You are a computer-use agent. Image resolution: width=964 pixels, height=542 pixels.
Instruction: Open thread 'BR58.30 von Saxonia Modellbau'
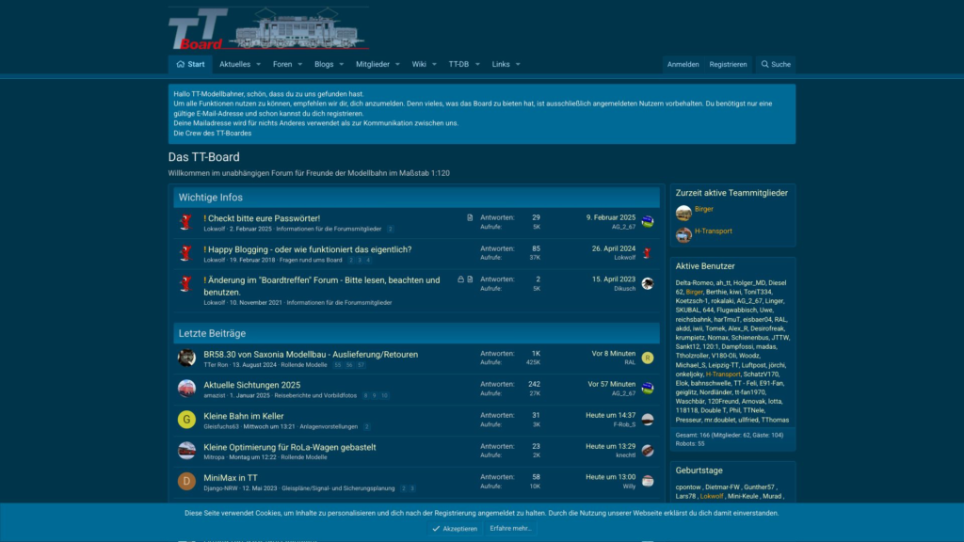pos(311,355)
